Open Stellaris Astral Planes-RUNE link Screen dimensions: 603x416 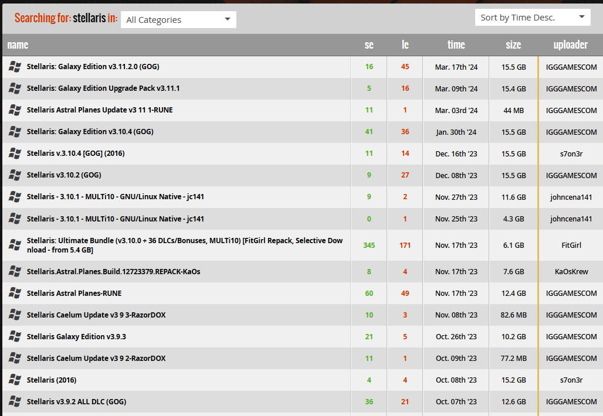pos(74,293)
